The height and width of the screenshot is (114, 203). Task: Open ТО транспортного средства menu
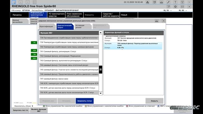(x=56, y=15)
